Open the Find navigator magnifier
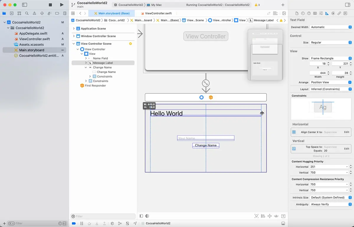Viewport: 354px width, 227px height. (27, 13)
